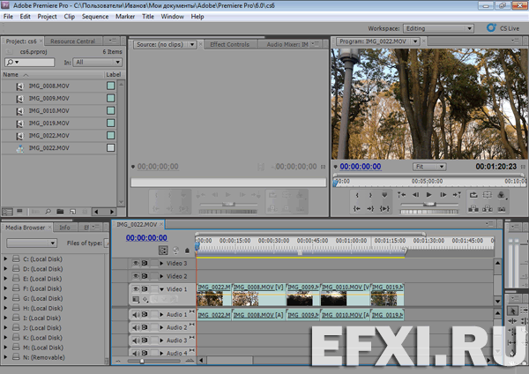Image resolution: width=529 pixels, height=374 pixels.
Task: Click New Item in Project panel
Action: [72, 212]
